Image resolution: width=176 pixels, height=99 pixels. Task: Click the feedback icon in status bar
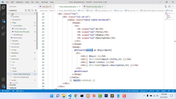[169, 91]
